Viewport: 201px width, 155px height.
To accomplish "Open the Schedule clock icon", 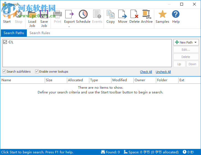I will (x=83, y=14).
